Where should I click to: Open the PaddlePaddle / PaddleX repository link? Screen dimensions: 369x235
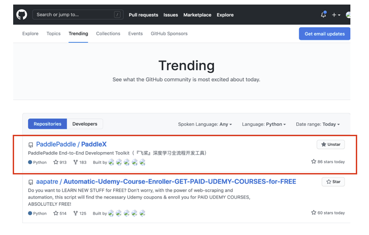point(71,144)
